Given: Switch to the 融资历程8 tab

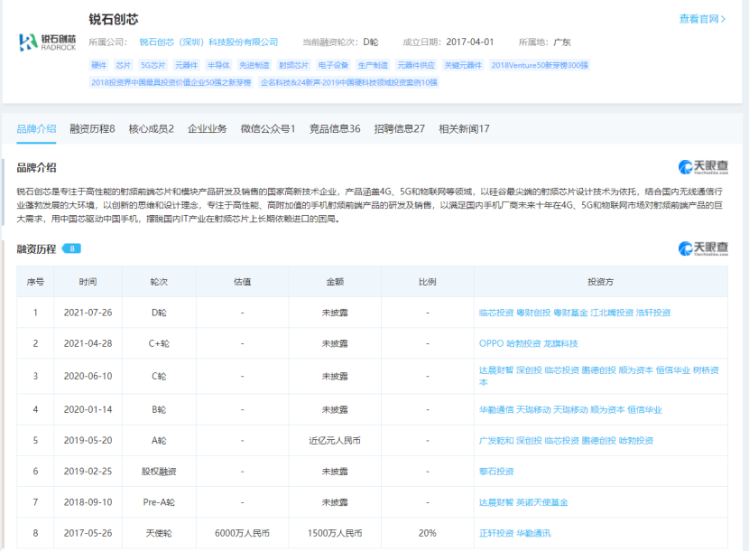Looking at the screenshot, I should [x=92, y=128].
